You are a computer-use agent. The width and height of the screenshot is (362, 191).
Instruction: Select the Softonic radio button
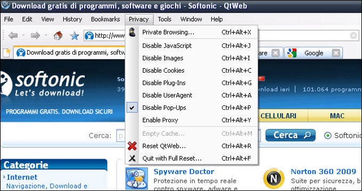[x=327, y=135]
